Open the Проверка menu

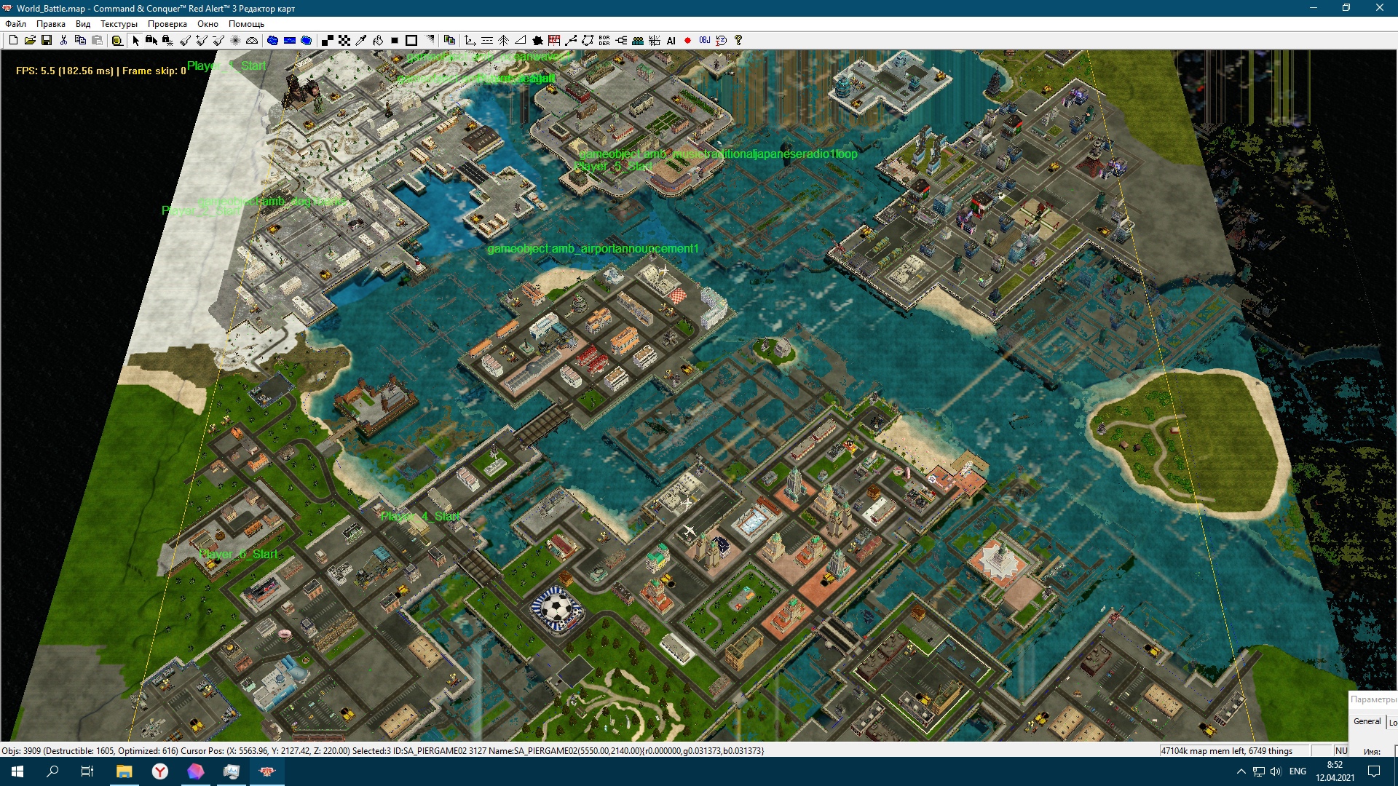point(167,24)
